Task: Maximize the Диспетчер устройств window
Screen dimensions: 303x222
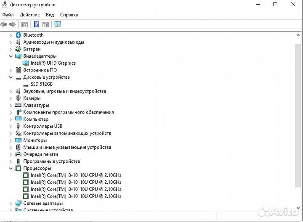Action: pyautogui.click(x=275, y=5)
